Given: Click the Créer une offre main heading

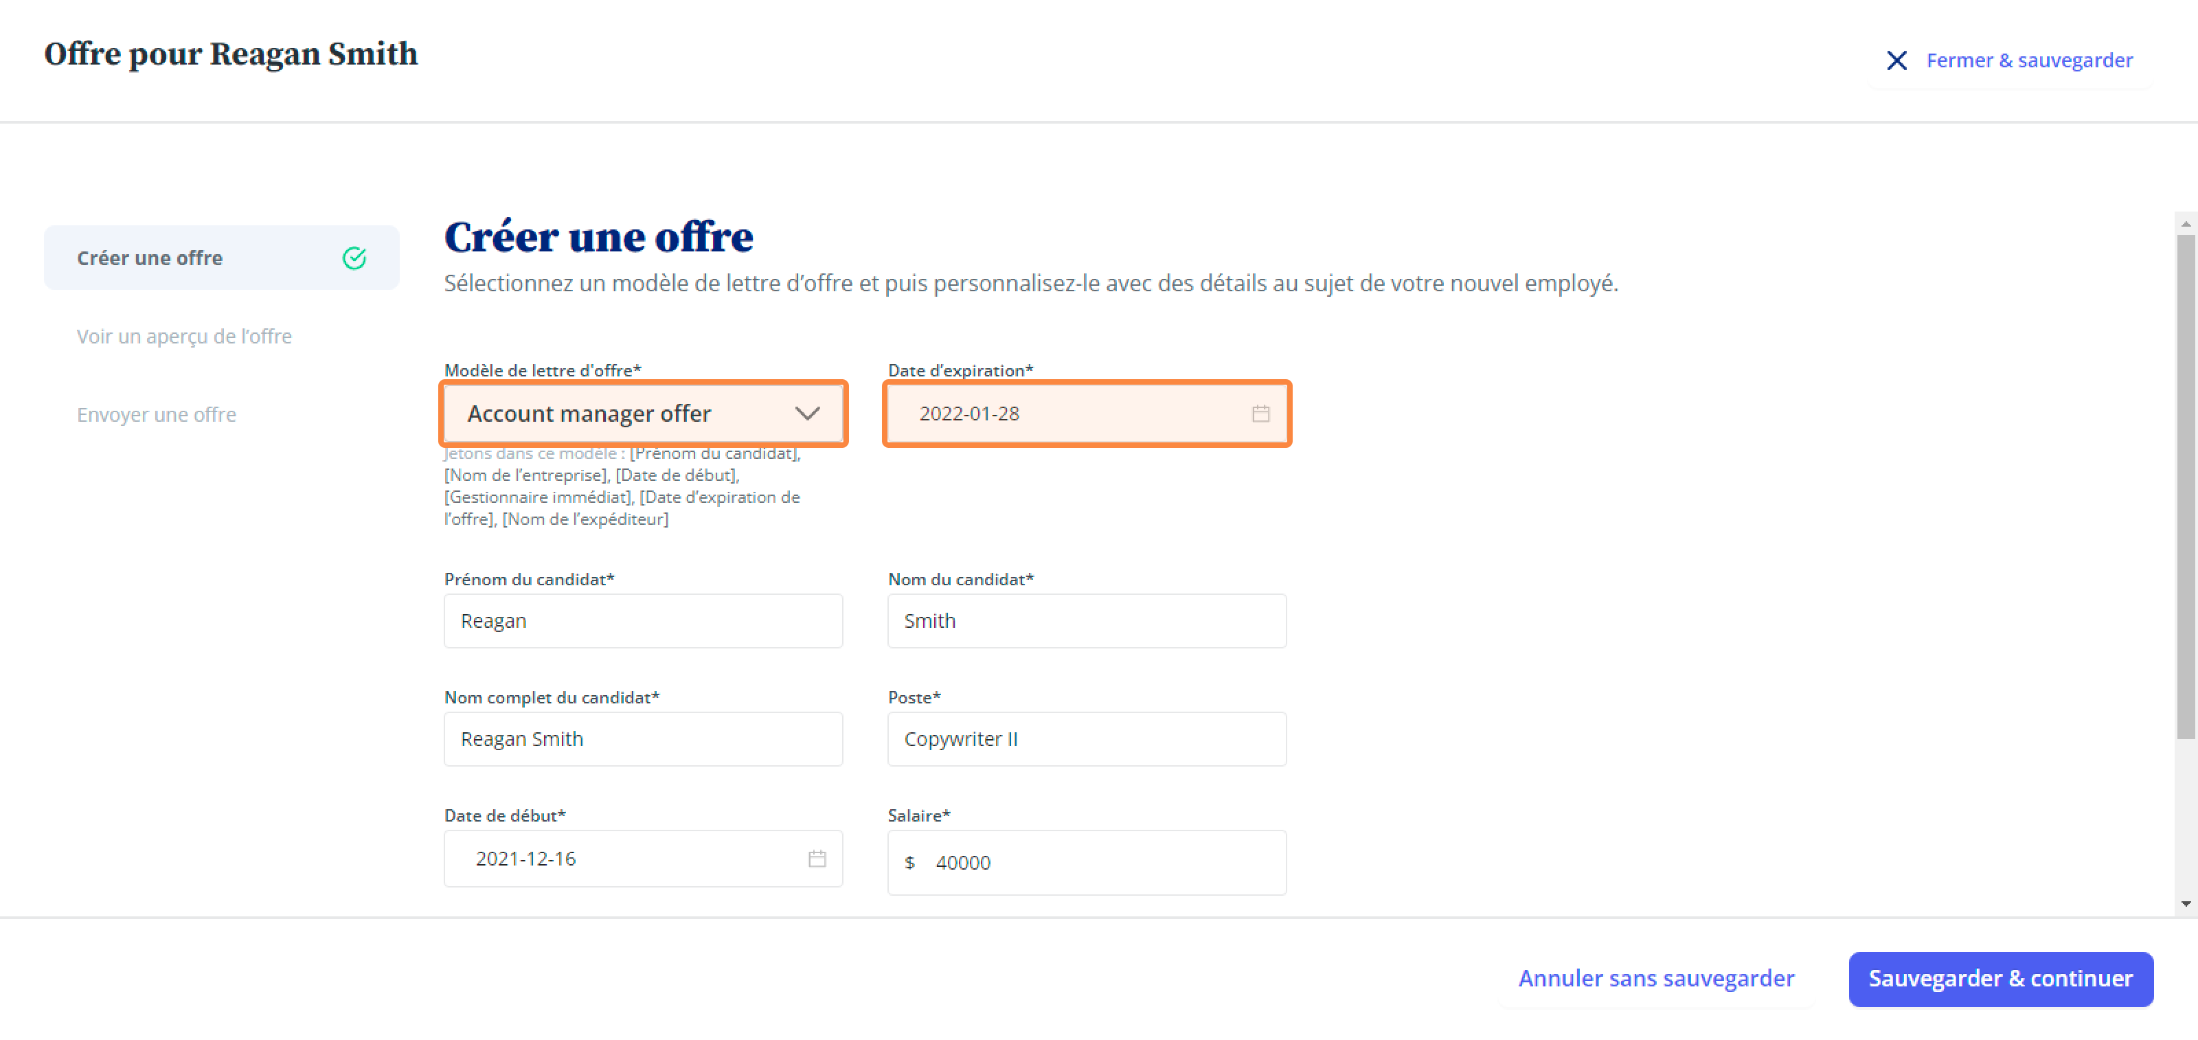Looking at the screenshot, I should pos(599,236).
